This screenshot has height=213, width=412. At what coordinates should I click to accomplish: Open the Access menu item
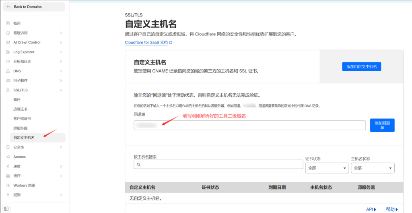[x=19, y=157]
